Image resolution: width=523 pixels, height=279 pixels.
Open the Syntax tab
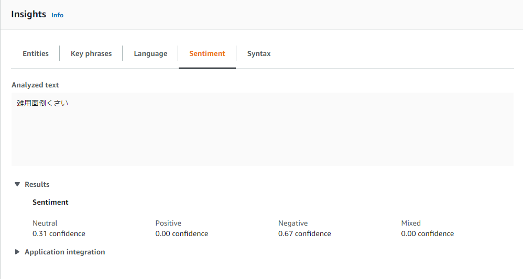(x=259, y=53)
